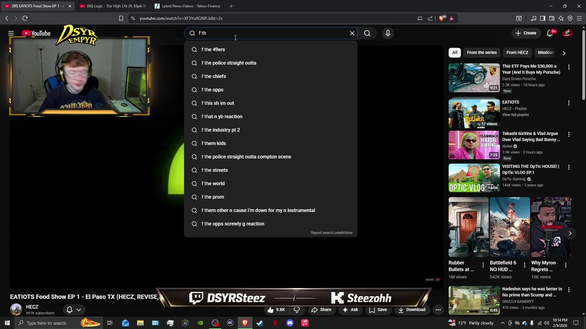Choose suggestion 'f the streets'

[270, 170]
